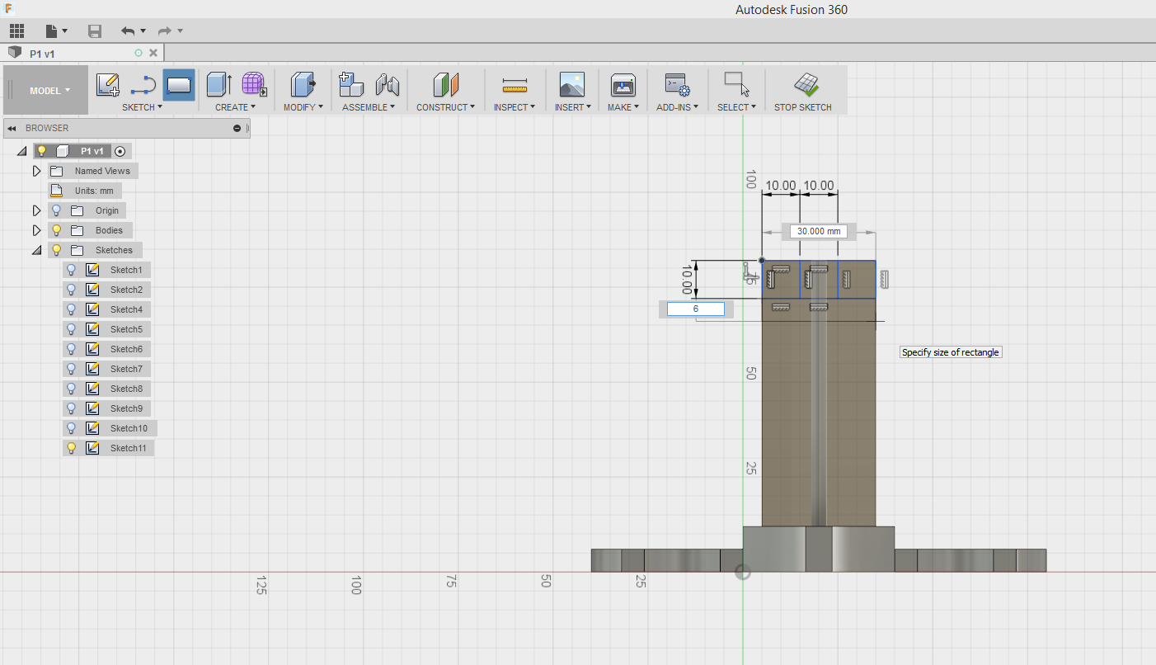Select the Insert image icon
The height and width of the screenshot is (665, 1156).
click(x=571, y=84)
